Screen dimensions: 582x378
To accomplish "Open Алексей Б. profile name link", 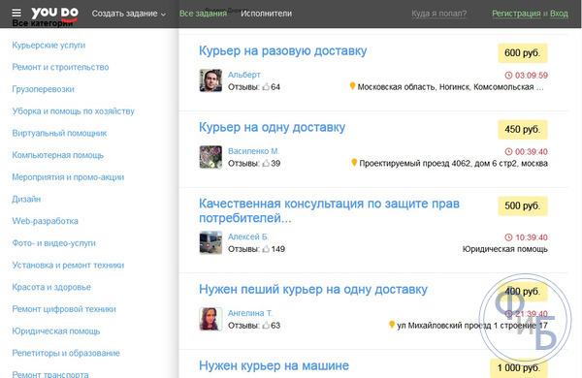I will pyautogui.click(x=248, y=237).
